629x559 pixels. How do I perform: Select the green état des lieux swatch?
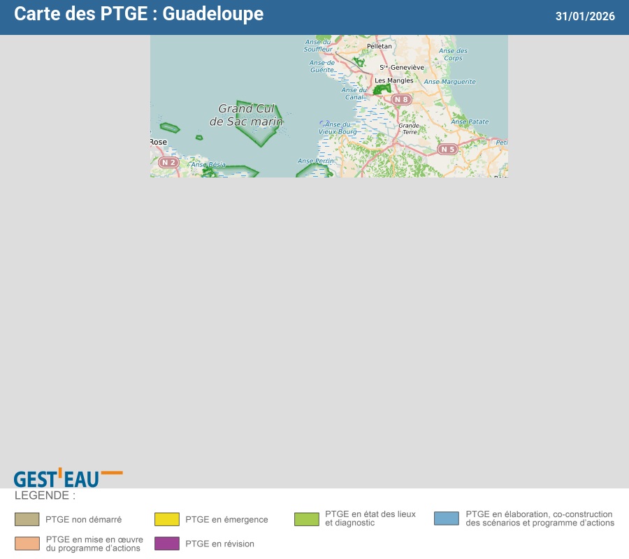coord(307,519)
